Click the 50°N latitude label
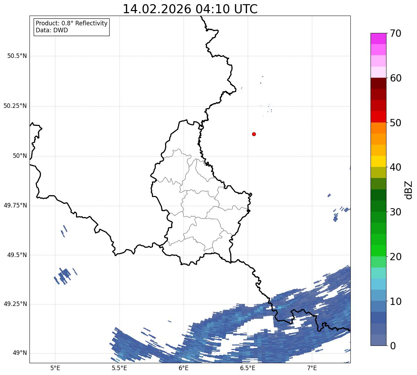The height and width of the screenshot is (375, 417). coord(20,156)
